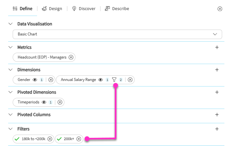Toggle the 180k to <200k filter checkmark
The image size is (227, 146).
pyautogui.click(x=18, y=139)
